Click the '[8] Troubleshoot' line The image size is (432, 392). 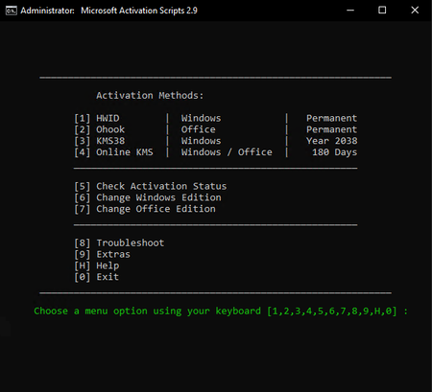[119, 242]
